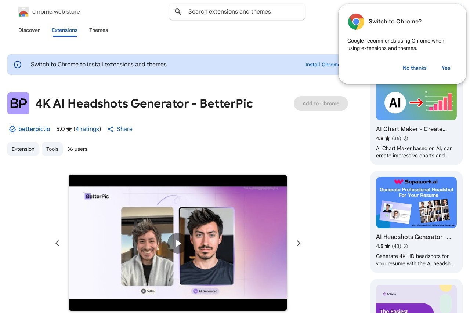Click the Chrome logo in the popup
Image resolution: width=470 pixels, height=313 pixels.
pyautogui.click(x=356, y=22)
